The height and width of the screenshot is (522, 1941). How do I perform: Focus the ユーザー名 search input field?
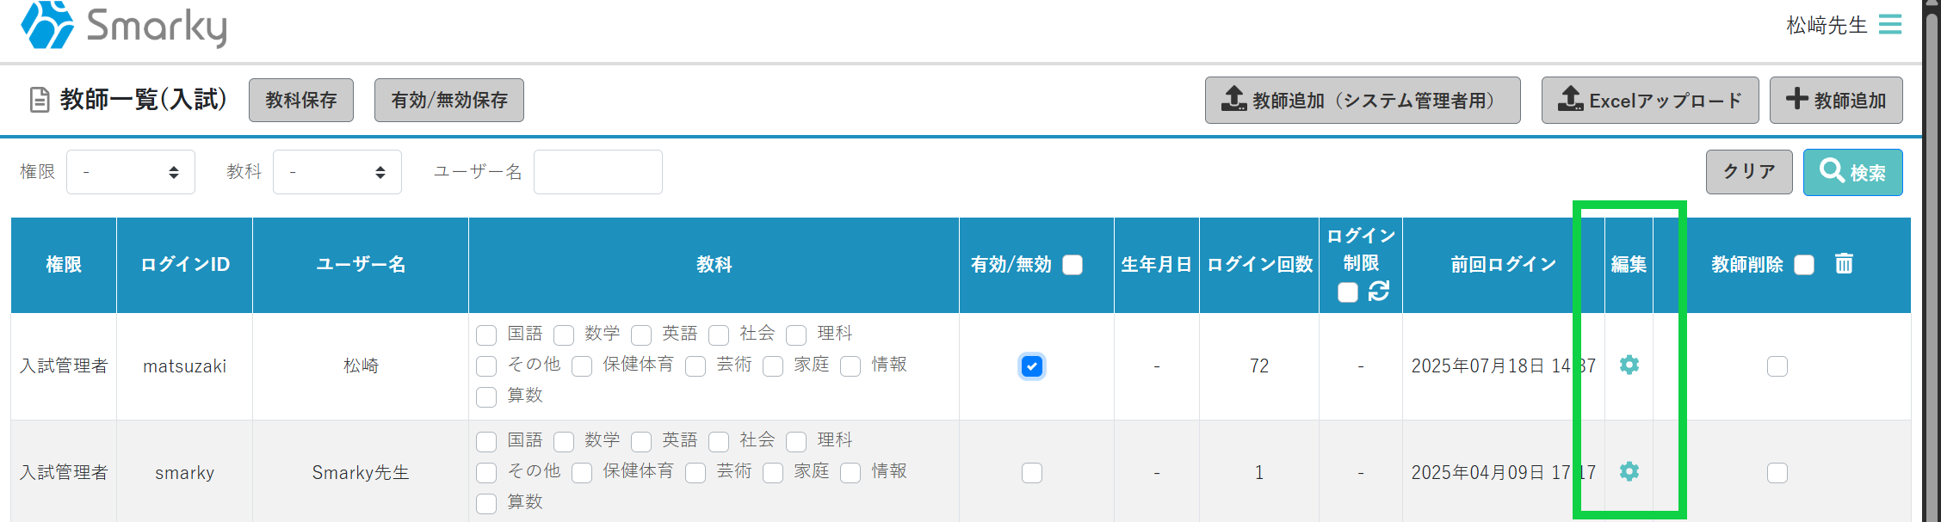click(597, 172)
